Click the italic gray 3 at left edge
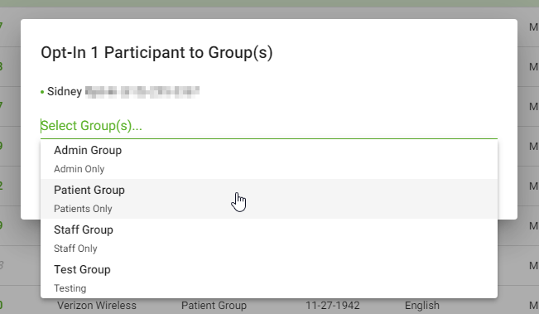Viewport: 539px width, 314px height. (2, 265)
